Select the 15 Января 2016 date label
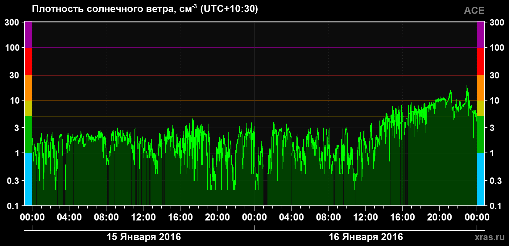The height and width of the screenshot is (246, 509). (144, 237)
